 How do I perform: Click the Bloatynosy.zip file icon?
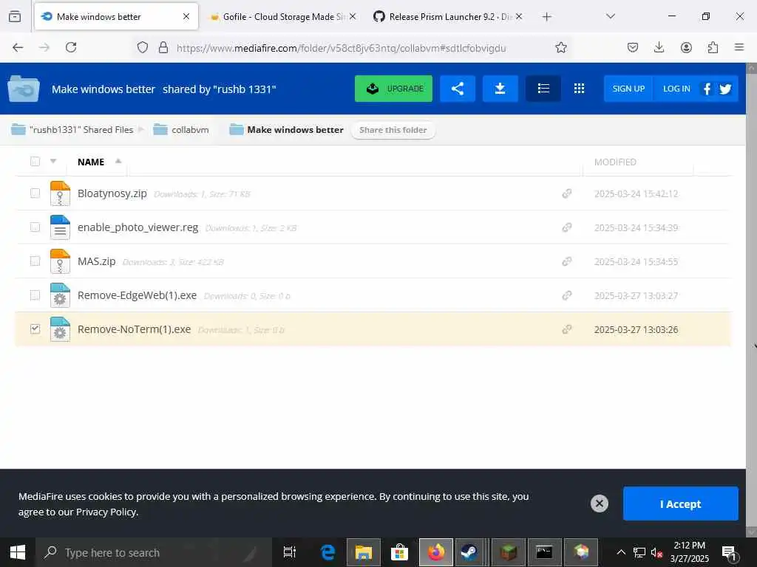pyautogui.click(x=60, y=193)
